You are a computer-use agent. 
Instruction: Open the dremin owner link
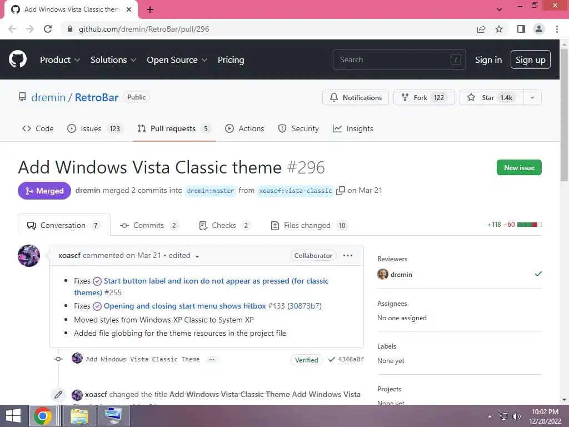[48, 97]
